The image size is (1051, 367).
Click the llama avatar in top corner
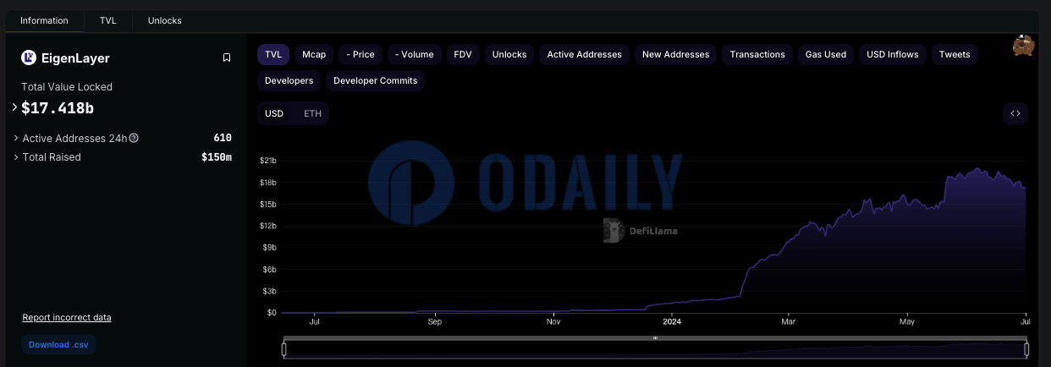(x=1023, y=47)
